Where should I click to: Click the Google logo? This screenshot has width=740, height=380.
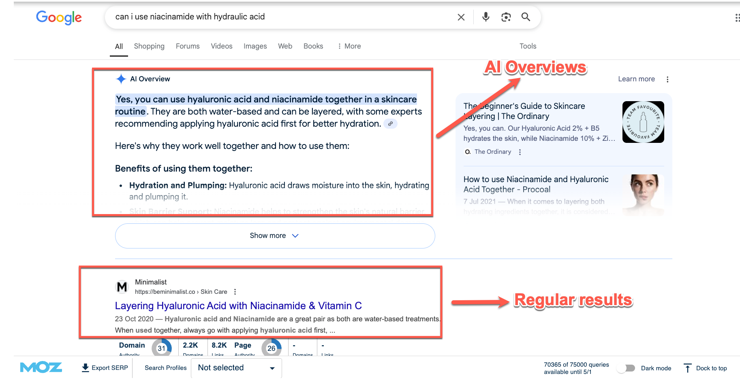click(59, 17)
